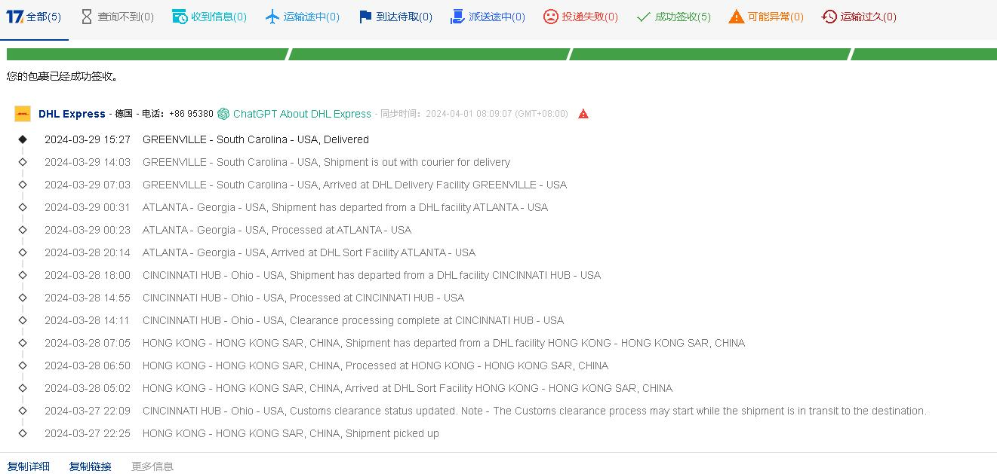
Task: Click the info icon for 收到信息
Action: tap(180, 17)
